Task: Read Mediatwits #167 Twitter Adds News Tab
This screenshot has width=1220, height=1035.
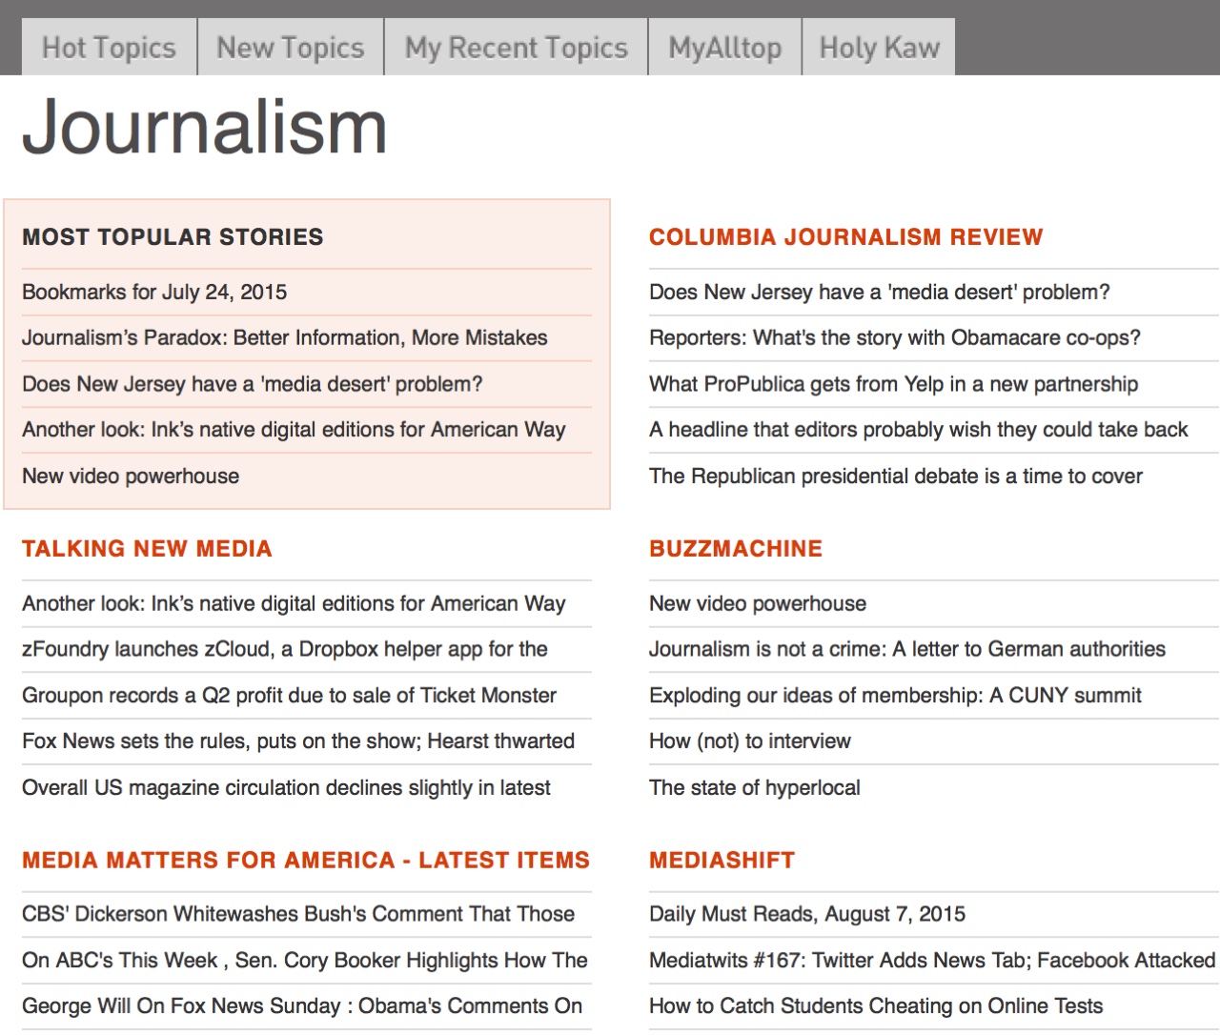Action: pos(932,961)
